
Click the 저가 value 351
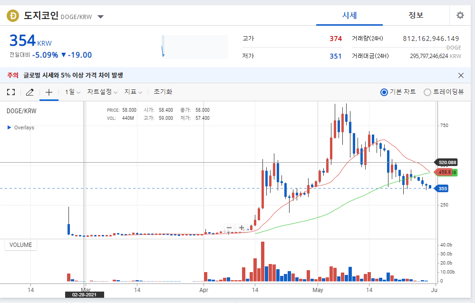[336, 56]
